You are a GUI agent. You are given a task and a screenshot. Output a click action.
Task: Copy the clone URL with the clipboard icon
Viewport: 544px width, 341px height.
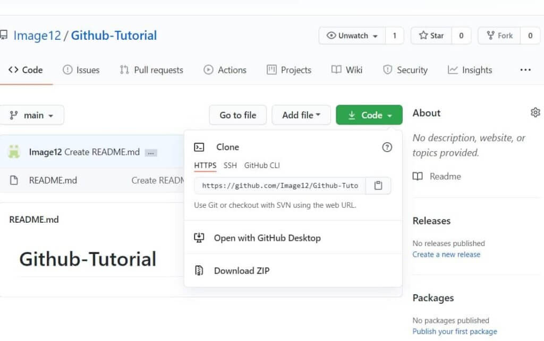(x=378, y=186)
